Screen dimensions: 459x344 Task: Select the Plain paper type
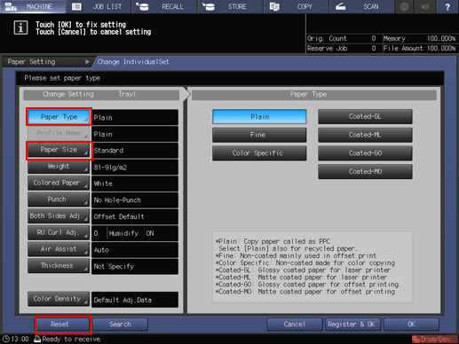tap(259, 117)
